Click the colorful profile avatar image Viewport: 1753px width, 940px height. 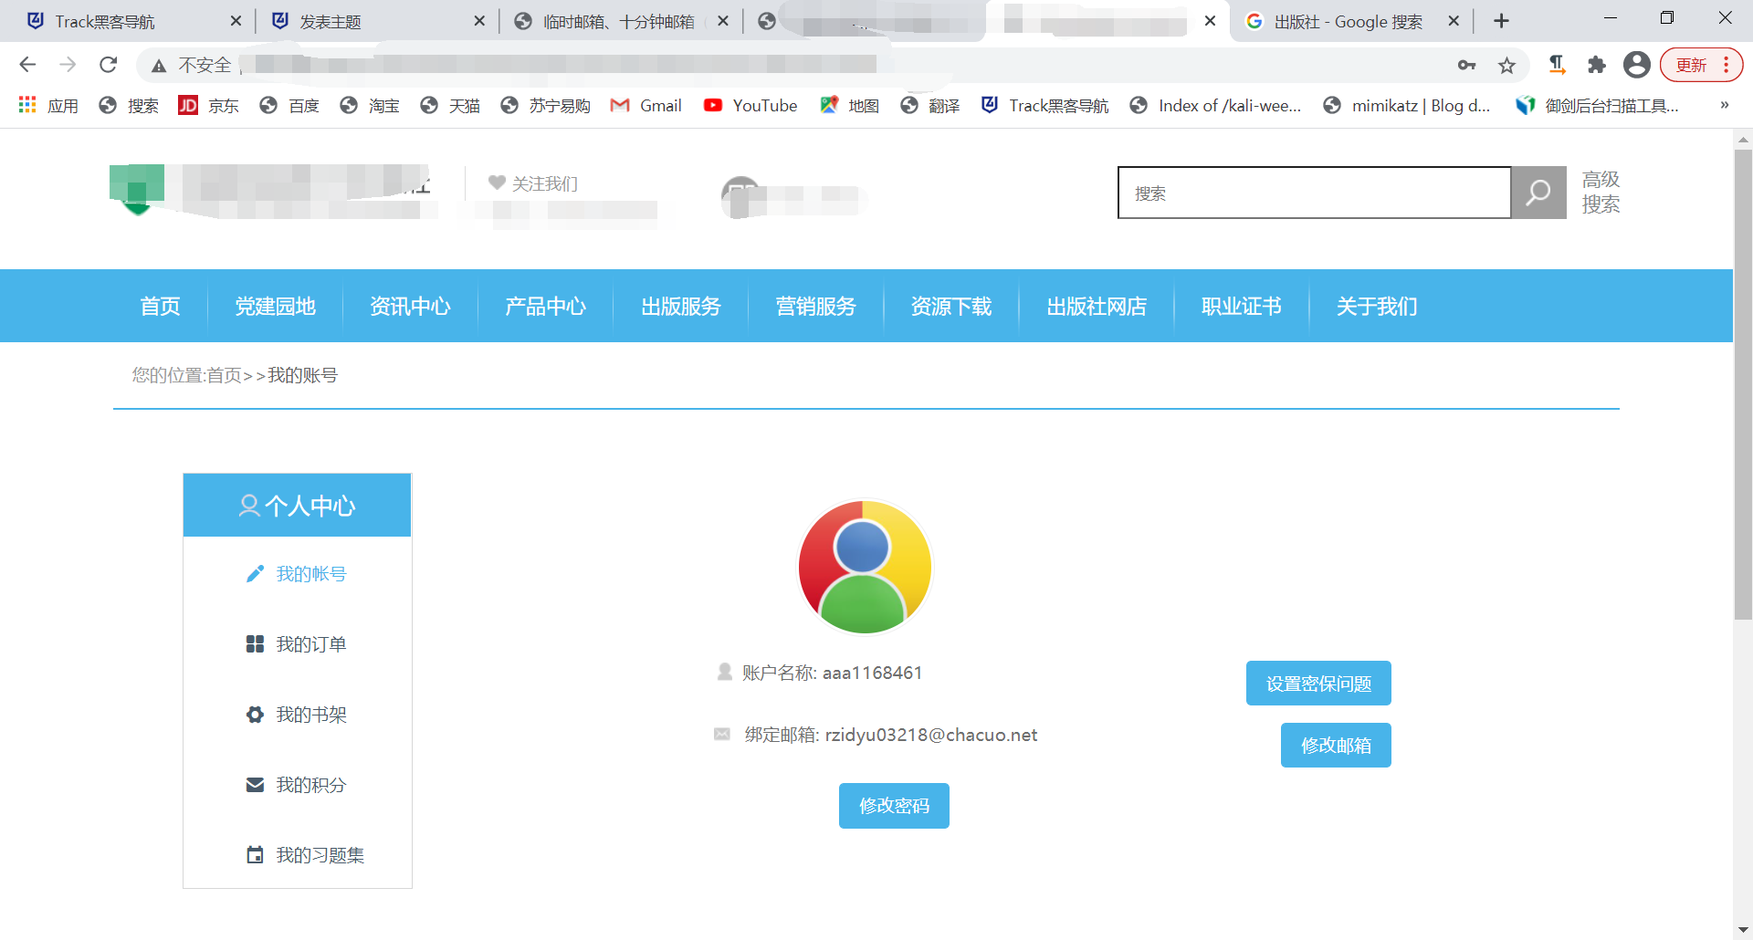(865, 567)
